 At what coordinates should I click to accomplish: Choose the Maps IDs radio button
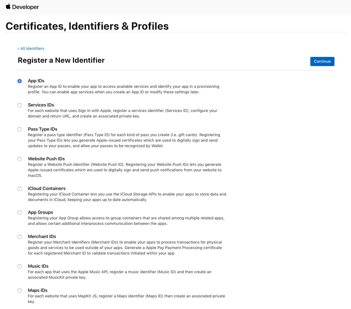pos(20,291)
